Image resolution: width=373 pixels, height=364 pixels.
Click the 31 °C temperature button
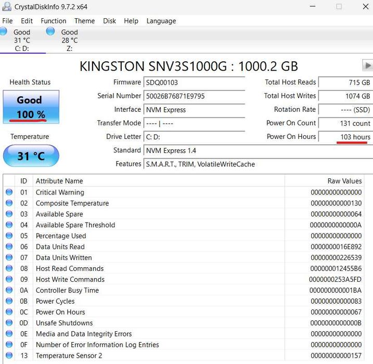coord(31,155)
